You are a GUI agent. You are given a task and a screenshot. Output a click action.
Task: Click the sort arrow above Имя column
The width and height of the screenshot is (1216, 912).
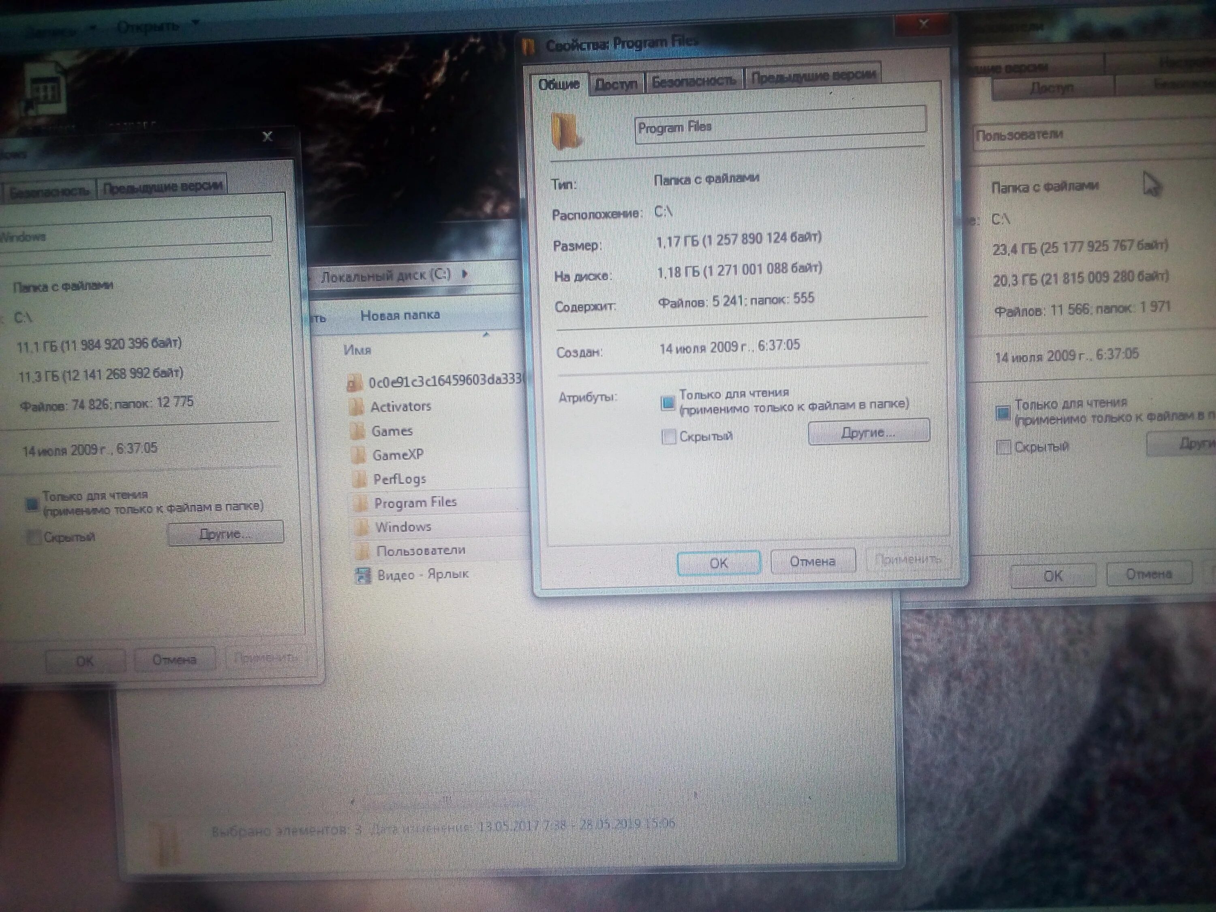point(486,334)
